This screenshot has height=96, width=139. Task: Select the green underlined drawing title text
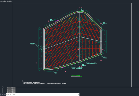pyautogui.click(x=76, y=76)
